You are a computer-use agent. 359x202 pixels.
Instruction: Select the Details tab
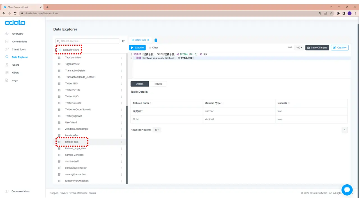(140, 84)
